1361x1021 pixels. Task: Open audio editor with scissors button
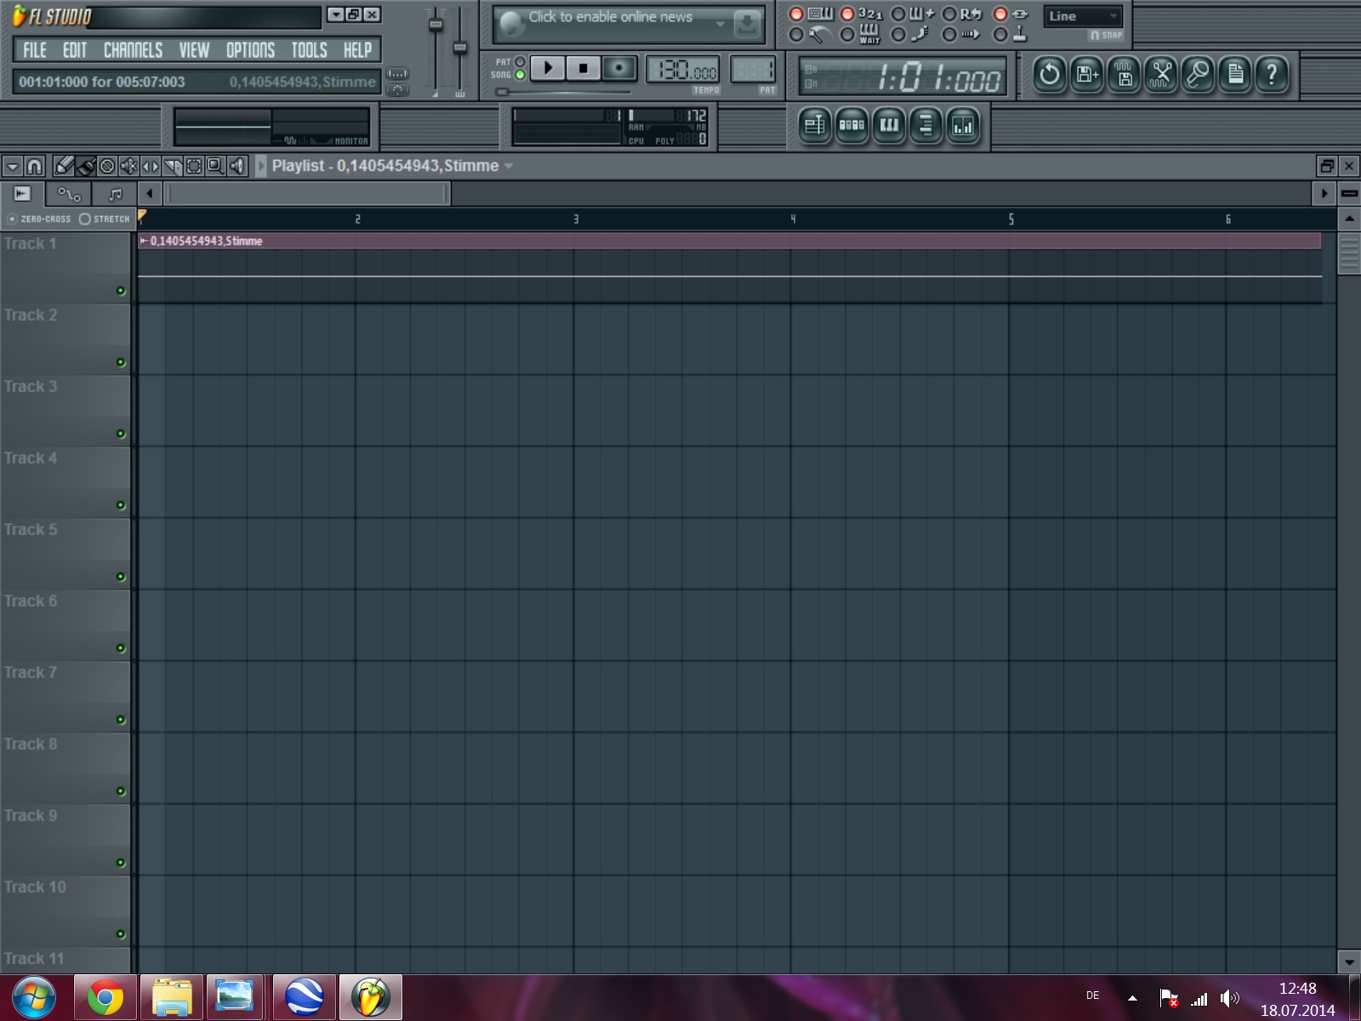[x=1161, y=75]
